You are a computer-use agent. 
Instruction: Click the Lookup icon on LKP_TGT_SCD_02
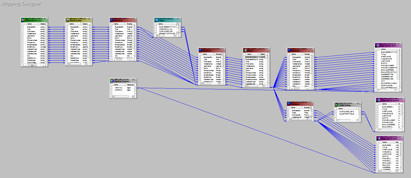pyautogui.click(x=157, y=20)
